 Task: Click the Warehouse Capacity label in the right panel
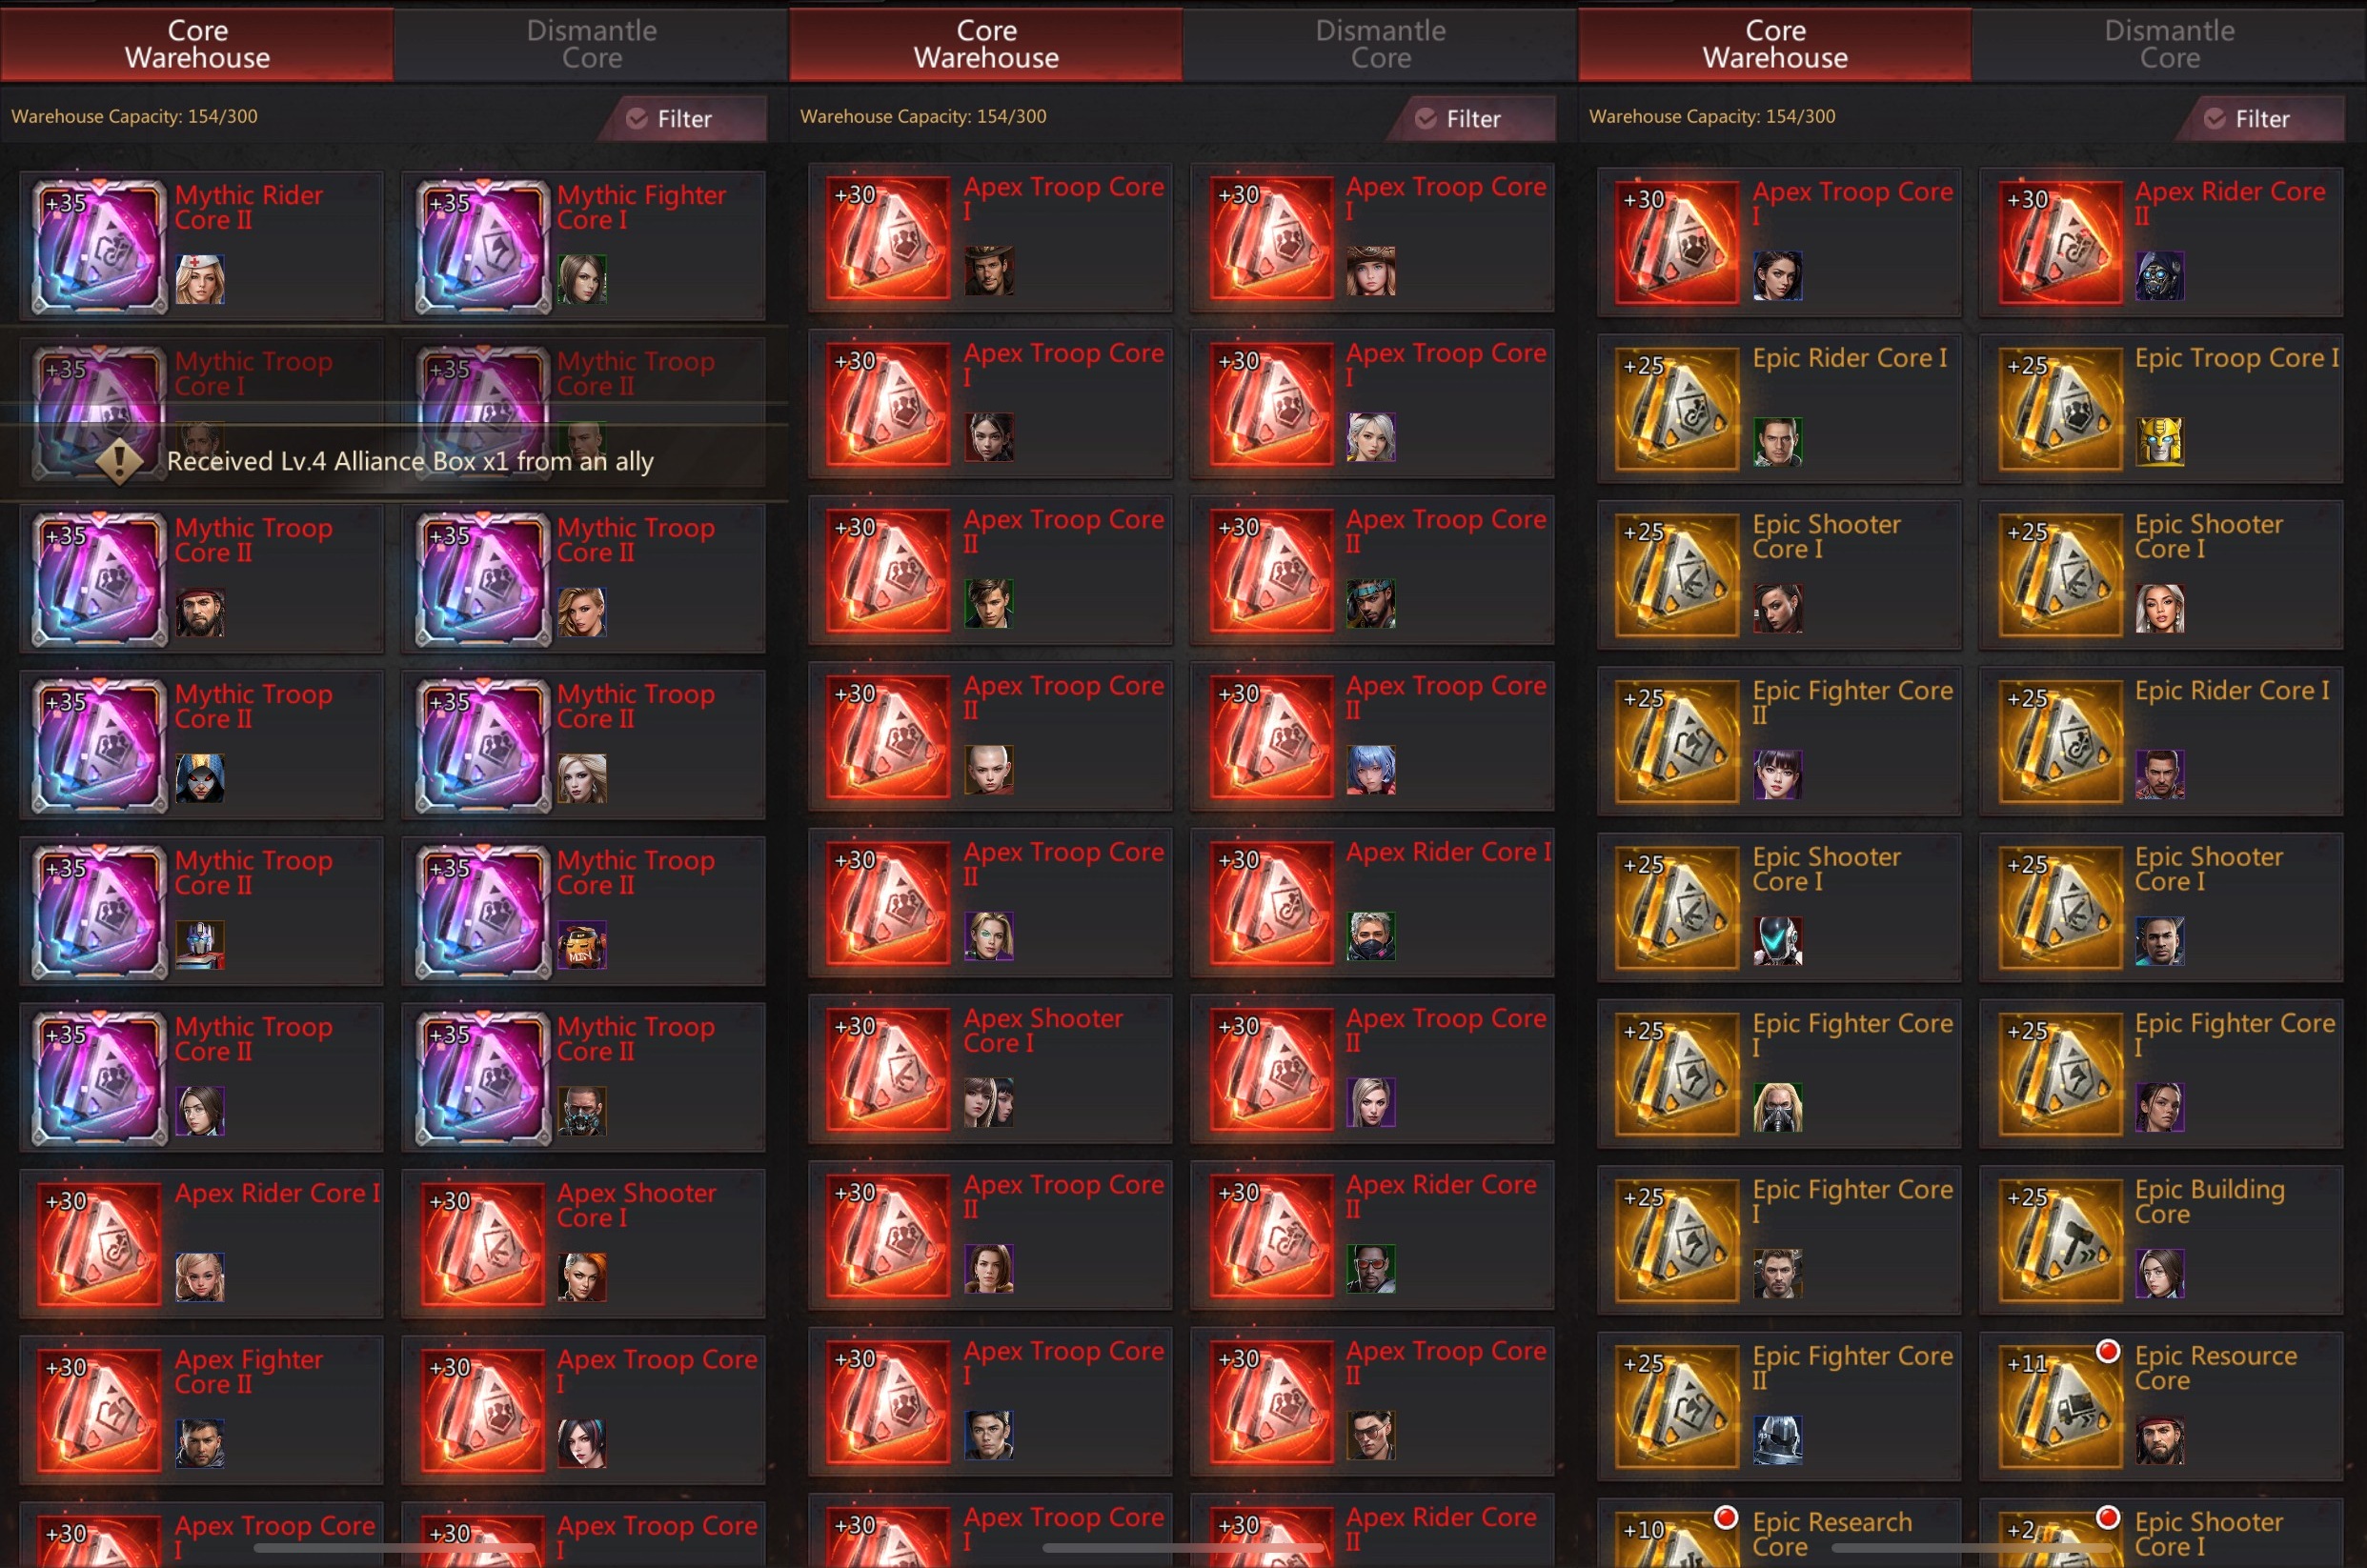pyautogui.click(x=1712, y=116)
